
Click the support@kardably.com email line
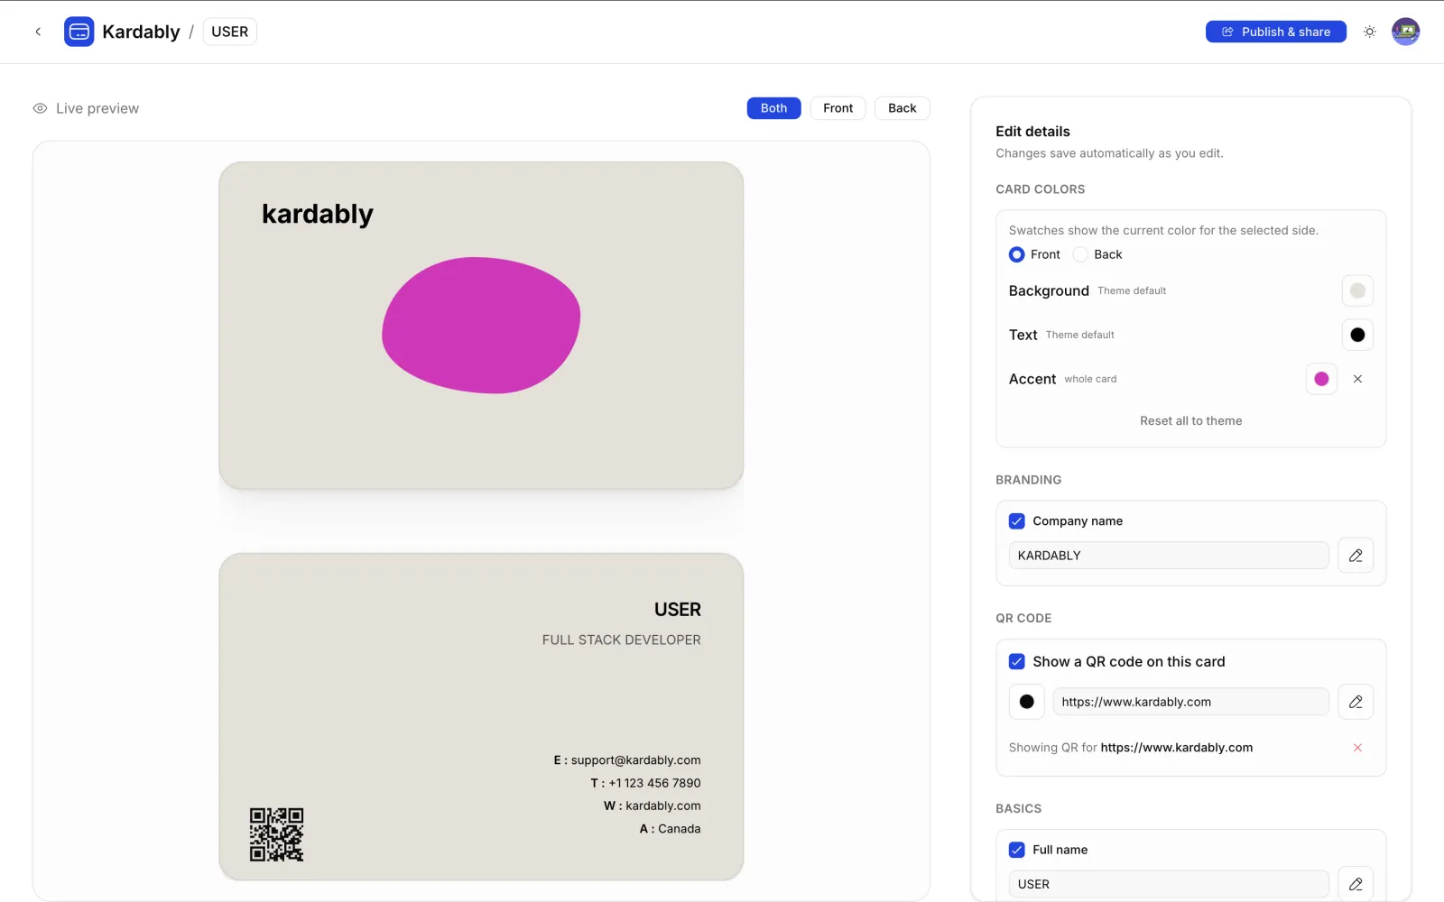[626, 760]
